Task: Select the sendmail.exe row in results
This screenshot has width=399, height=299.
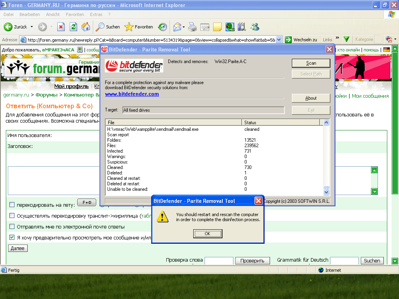Action: (214, 129)
